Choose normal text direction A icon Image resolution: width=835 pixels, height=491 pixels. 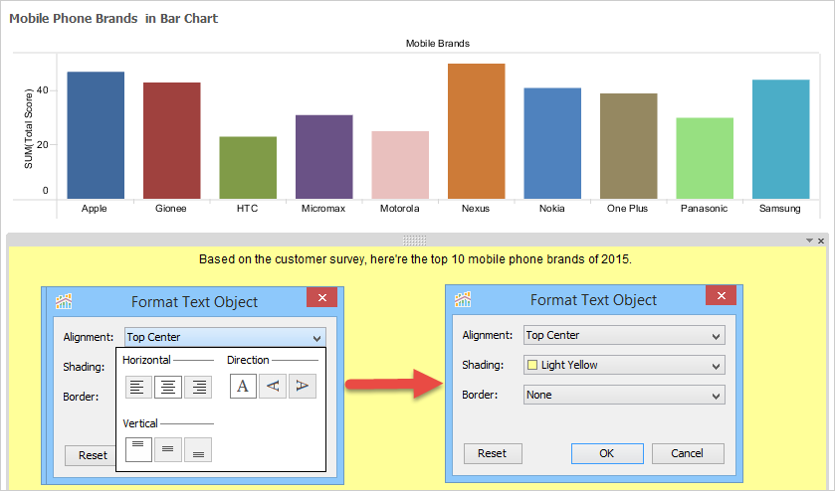243,386
